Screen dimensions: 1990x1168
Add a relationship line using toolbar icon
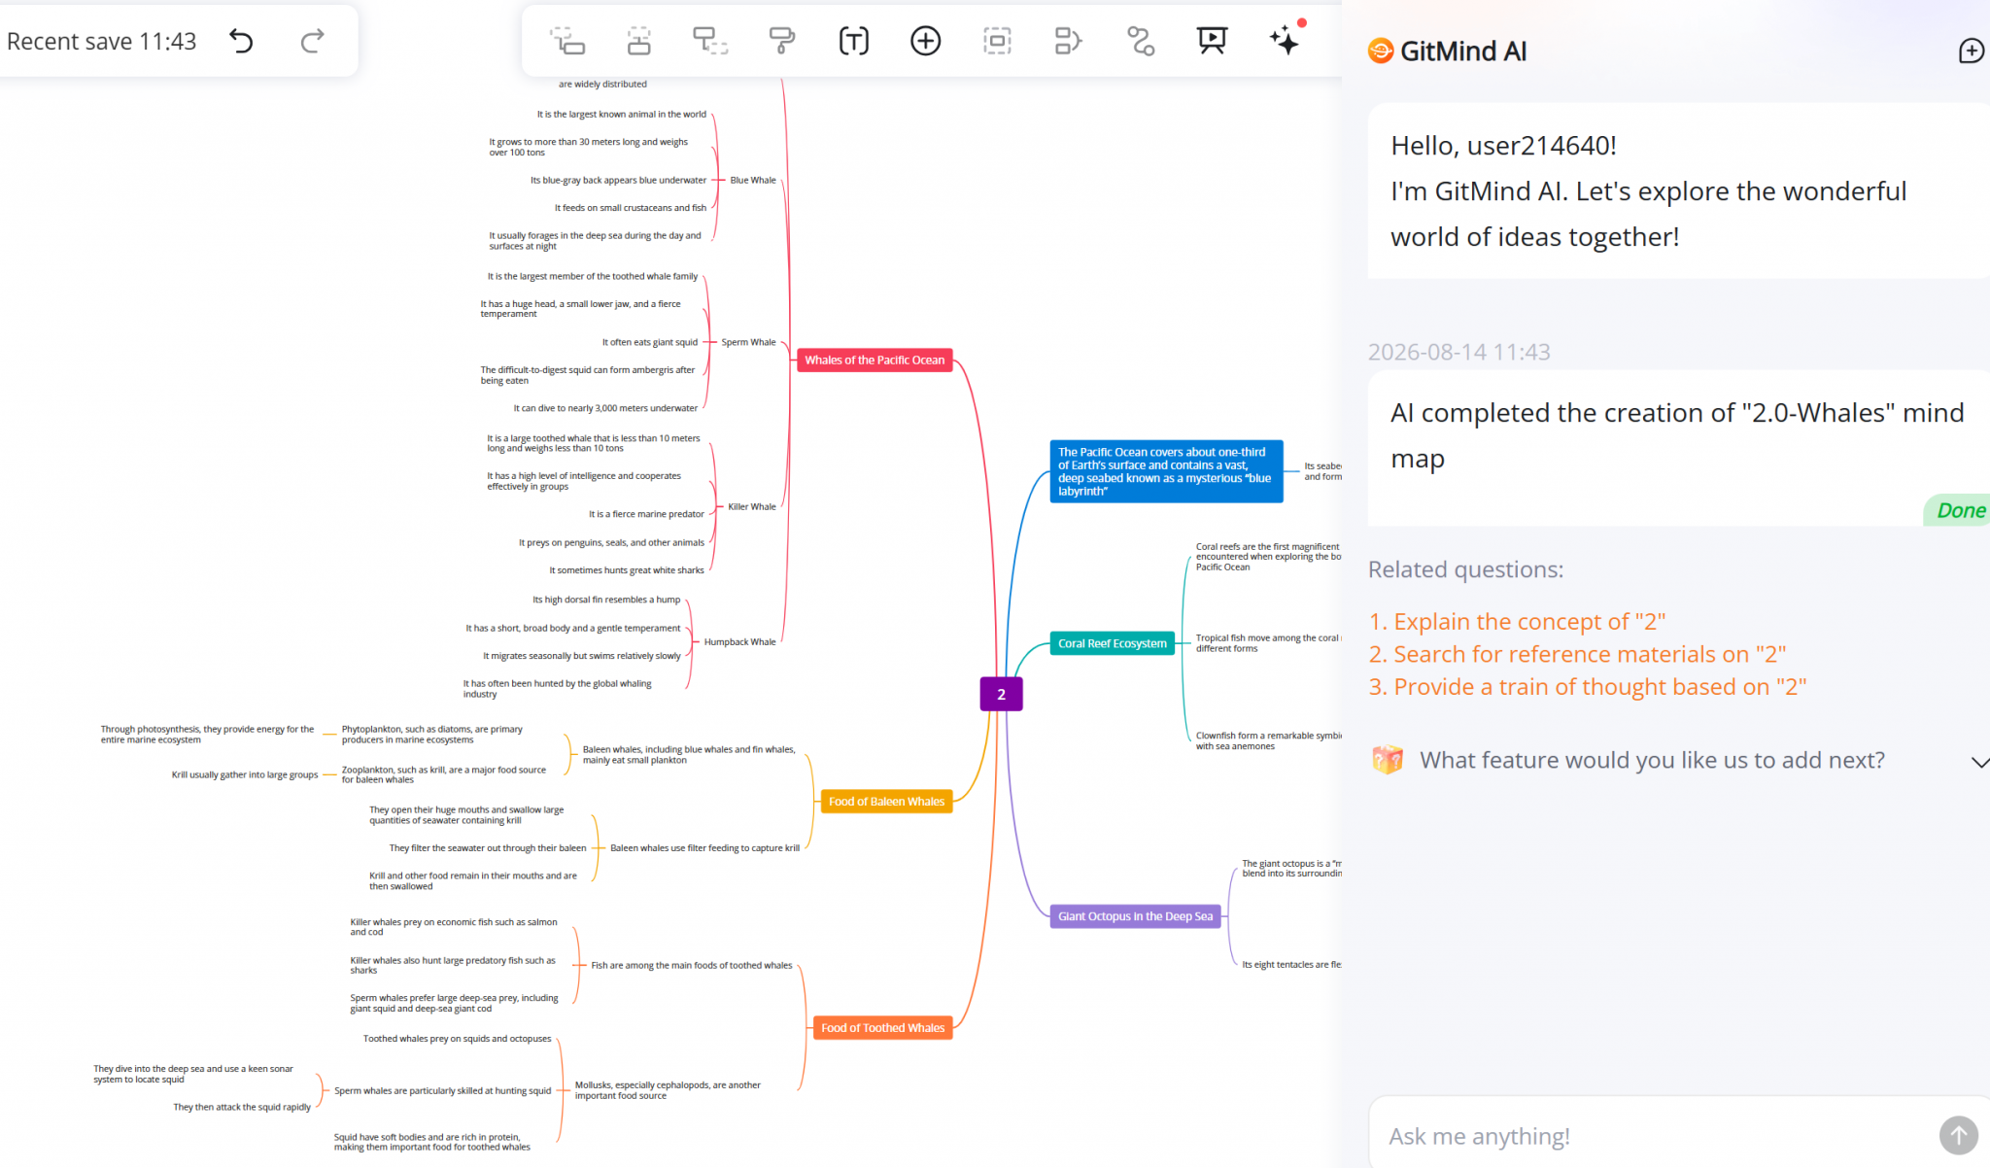pos(1141,41)
